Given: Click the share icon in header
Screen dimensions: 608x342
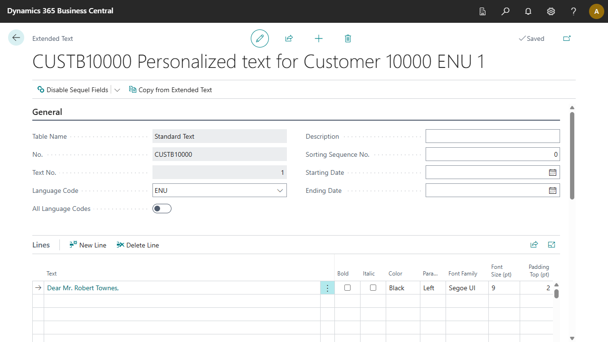Looking at the screenshot, I should (x=289, y=38).
